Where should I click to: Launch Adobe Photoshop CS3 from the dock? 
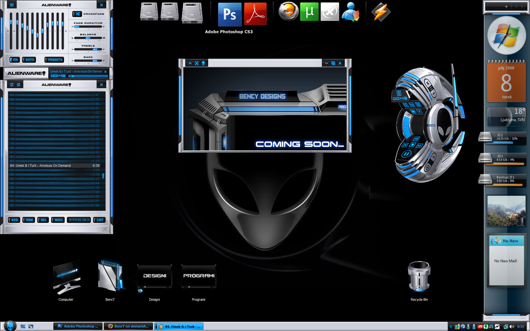point(230,14)
